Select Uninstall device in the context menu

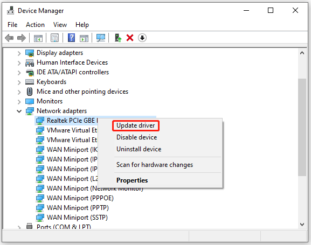139,149
